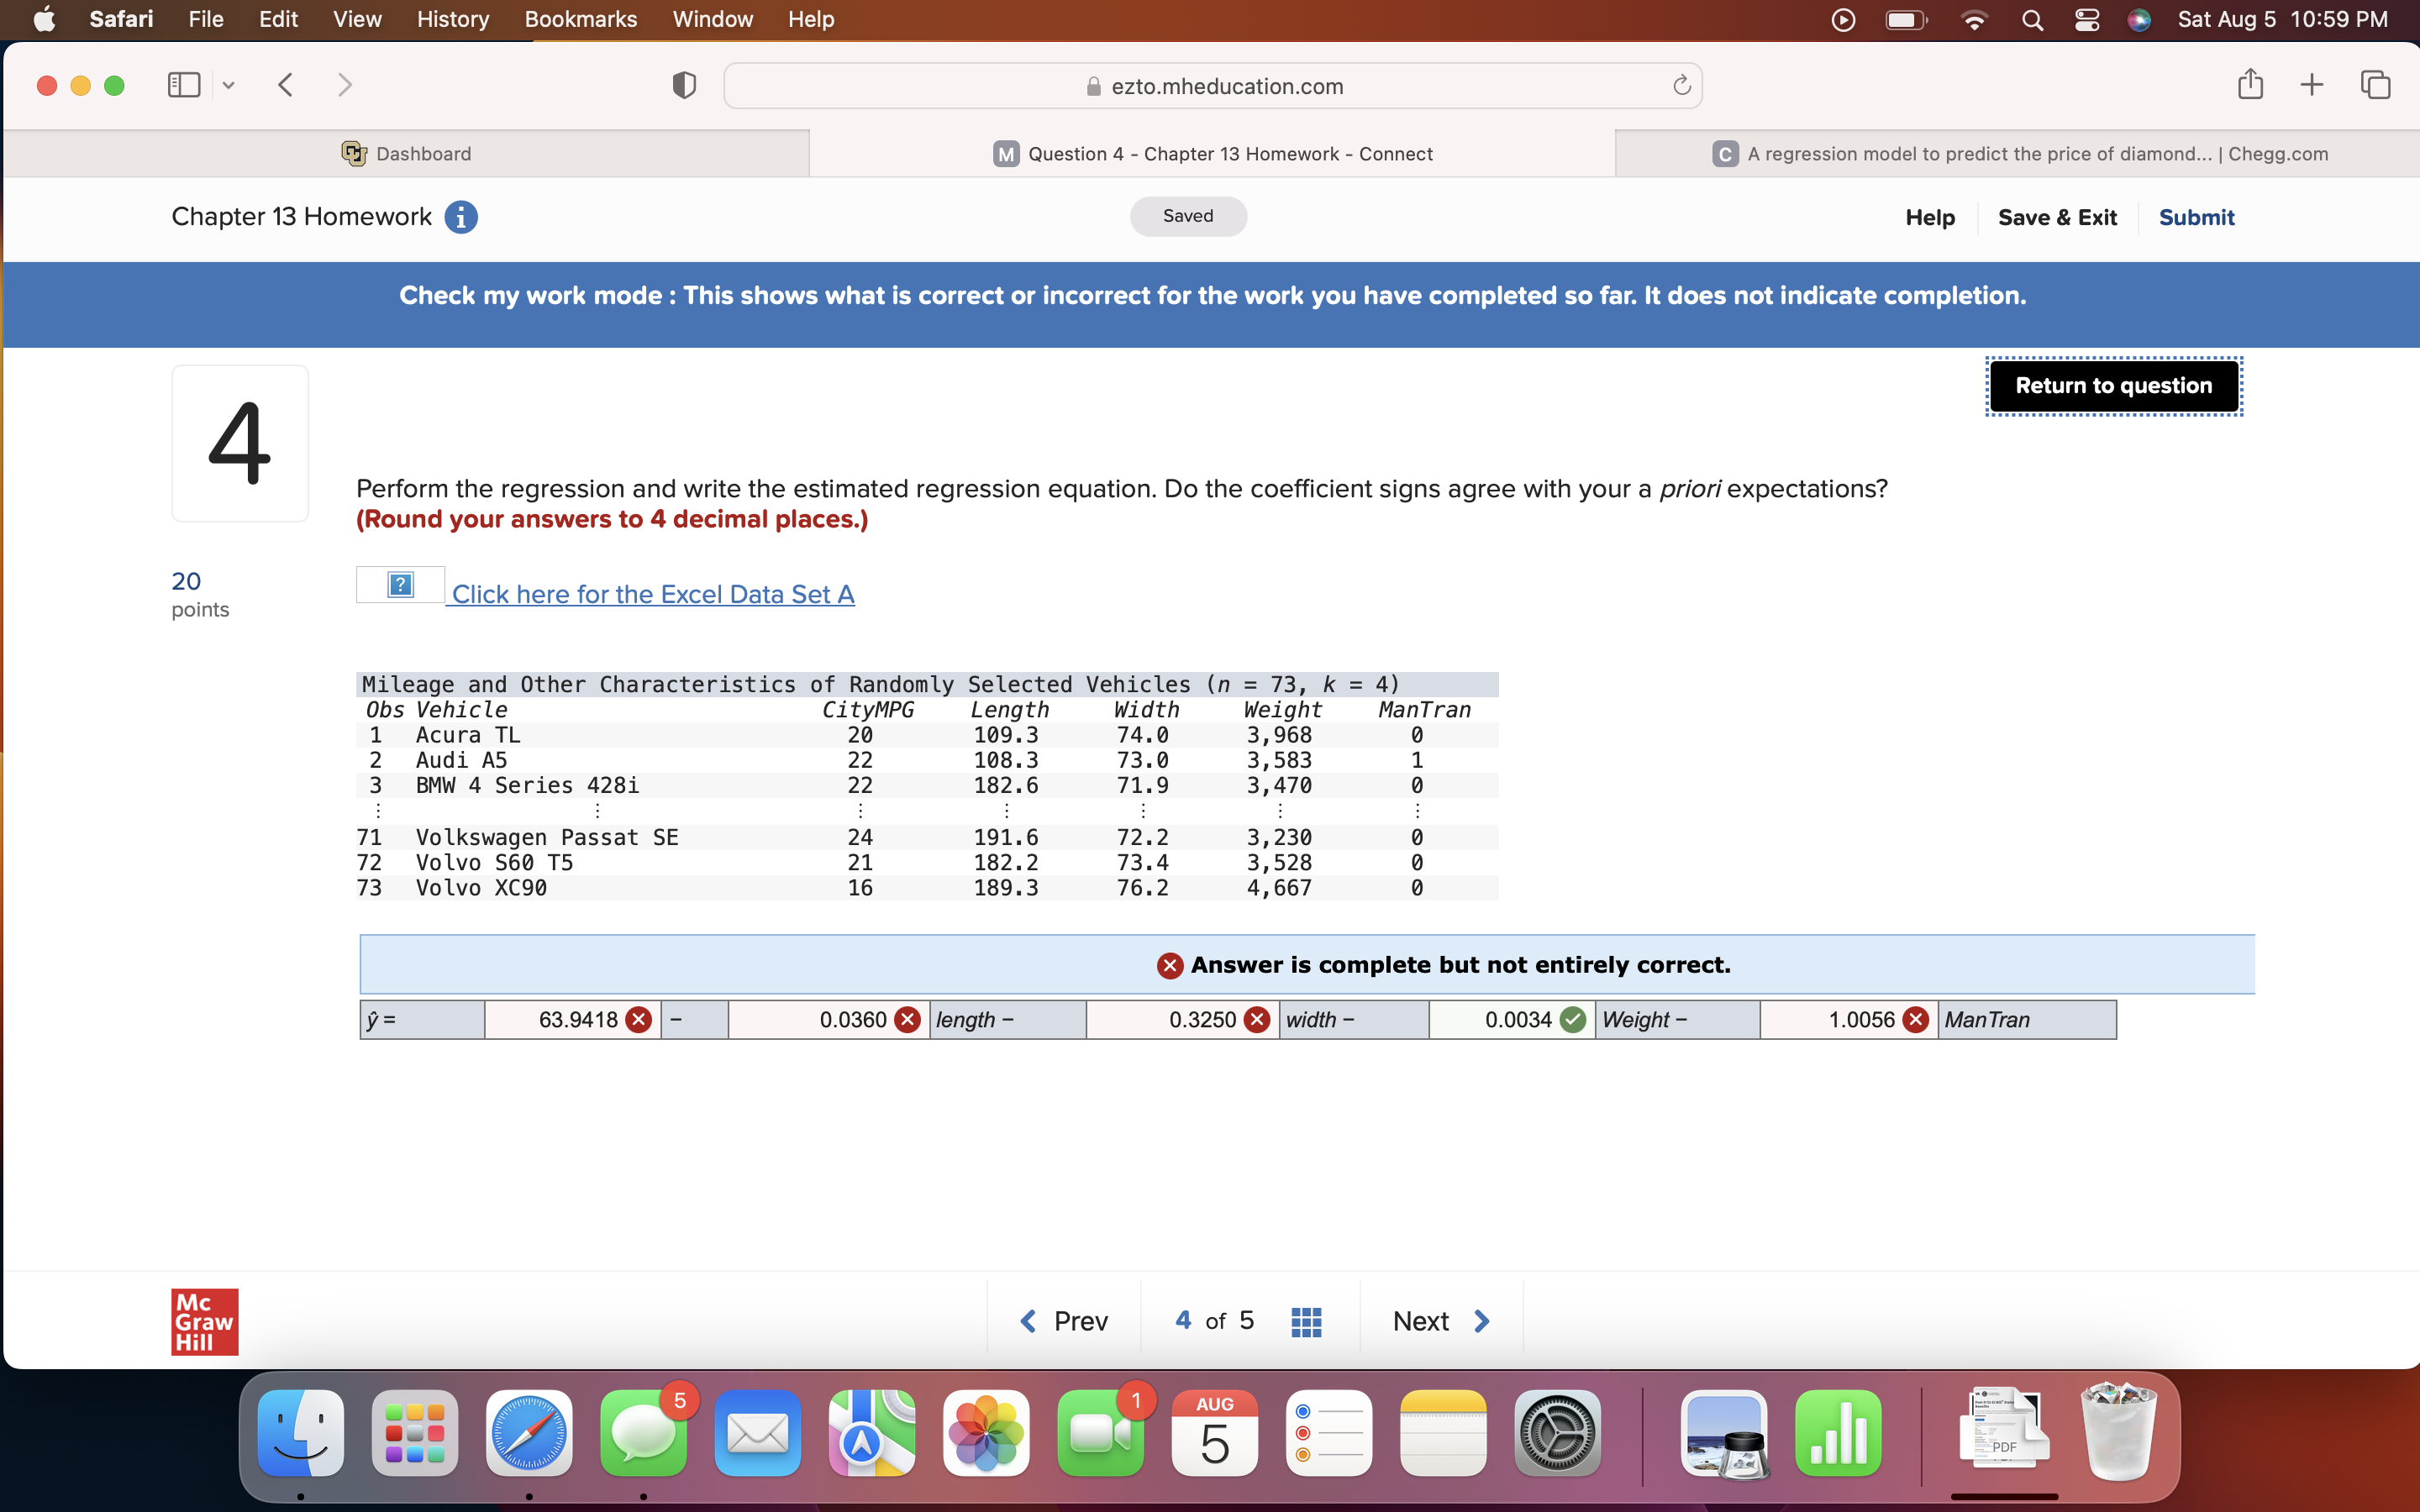Click the red X beside the 63.9418 answer
This screenshot has width=2420, height=1512.
pos(639,1019)
